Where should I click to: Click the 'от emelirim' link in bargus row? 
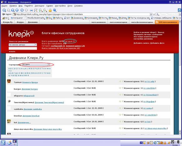pyautogui.click(x=149, y=88)
